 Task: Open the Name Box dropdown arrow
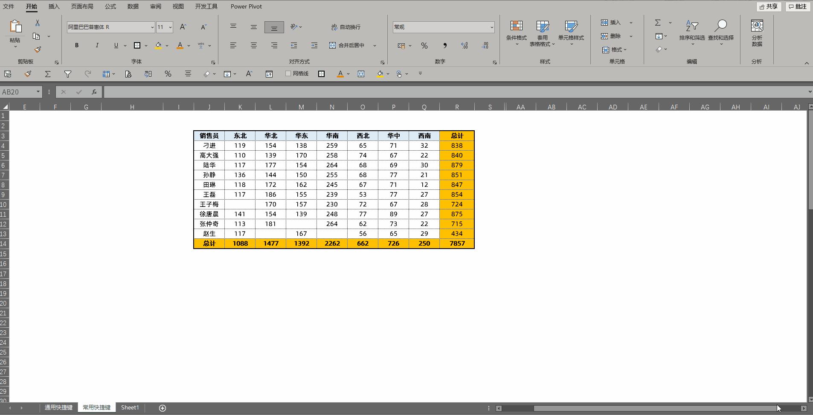(x=38, y=92)
